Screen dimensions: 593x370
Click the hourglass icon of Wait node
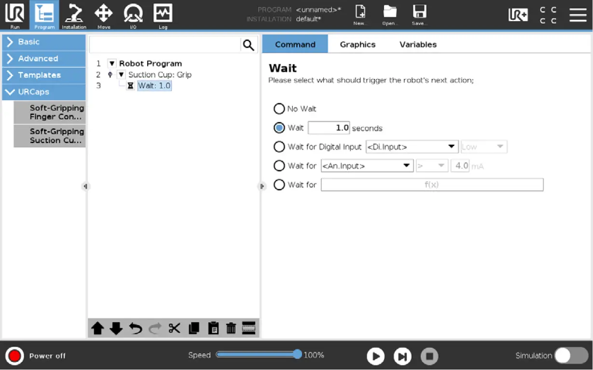pos(130,86)
